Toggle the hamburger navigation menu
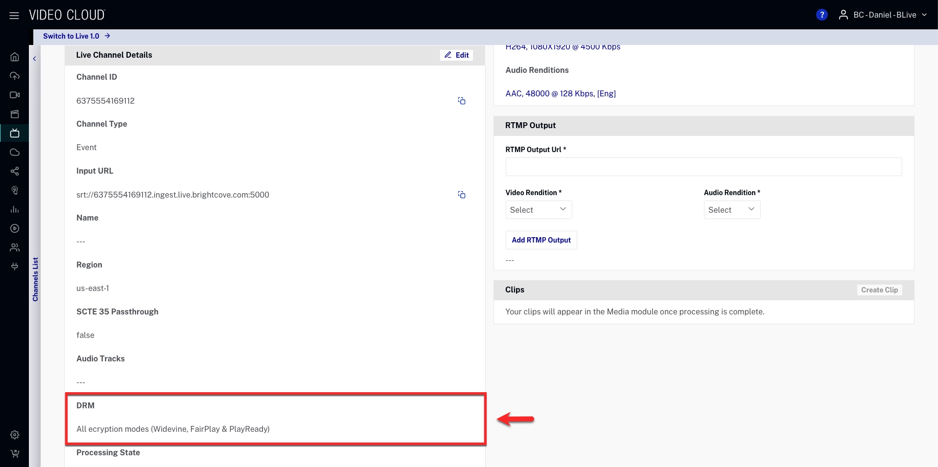 tap(14, 16)
